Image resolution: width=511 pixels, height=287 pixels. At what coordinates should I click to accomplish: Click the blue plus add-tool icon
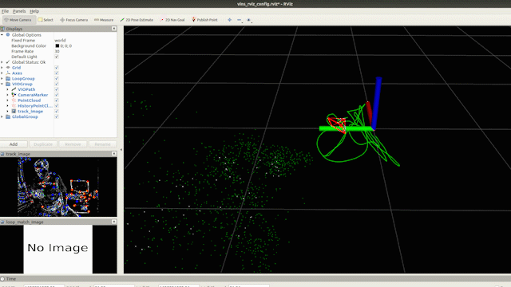[x=229, y=20]
